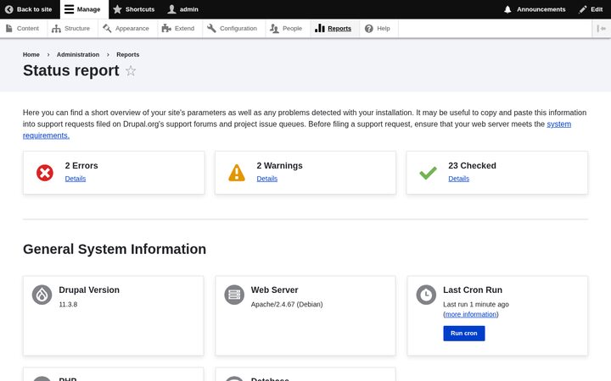
Task: Click the Run cron button
Action: [464, 334]
